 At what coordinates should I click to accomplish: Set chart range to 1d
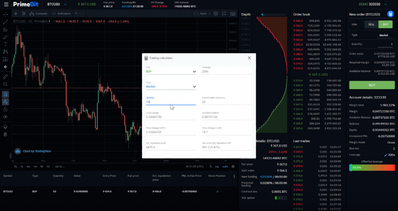point(48,166)
